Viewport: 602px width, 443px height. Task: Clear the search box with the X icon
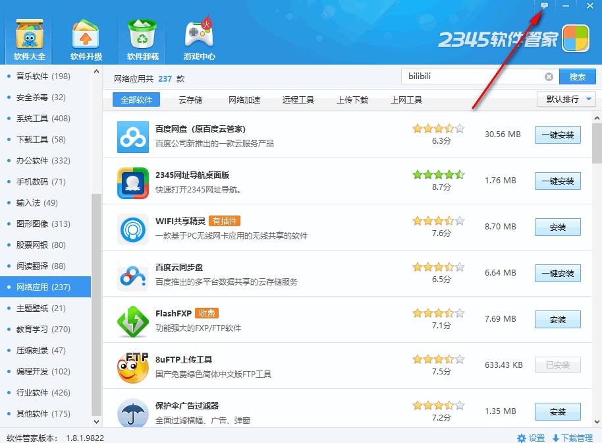(549, 77)
